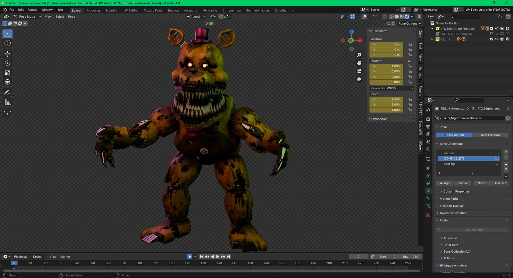Open the Local transform orientation dropdown

197,17
